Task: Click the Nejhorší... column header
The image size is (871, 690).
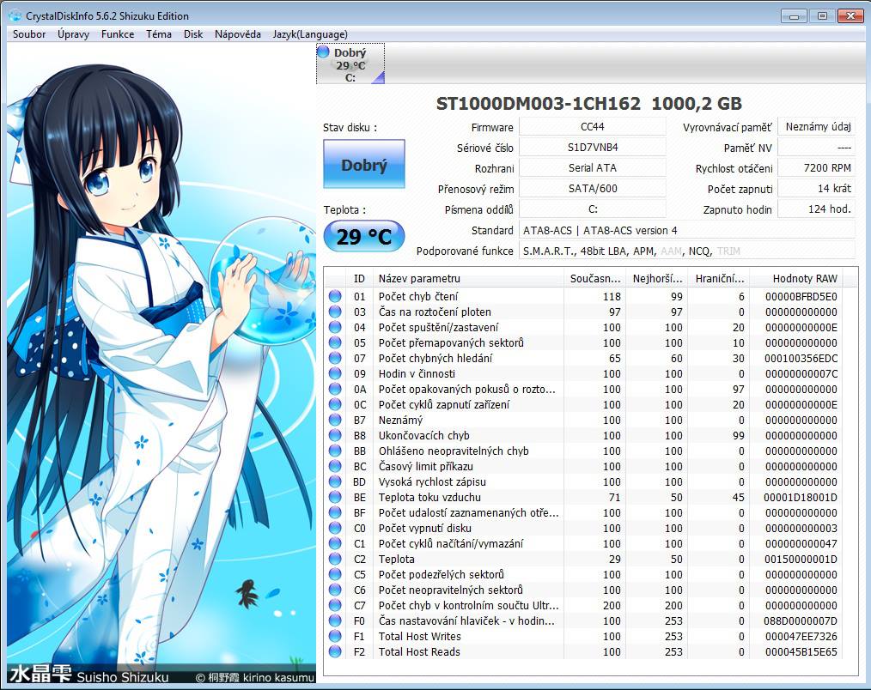Action: pyautogui.click(x=657, y=279)
